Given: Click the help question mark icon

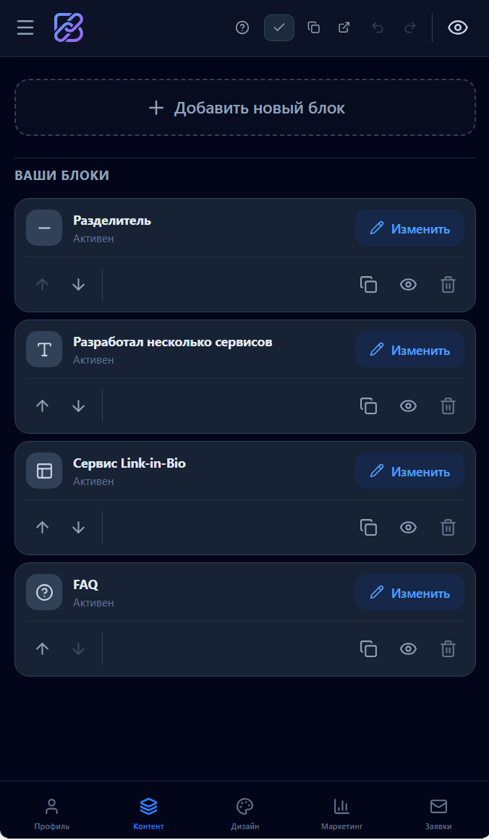Looking at the screenshot, I should coord(242,28).
